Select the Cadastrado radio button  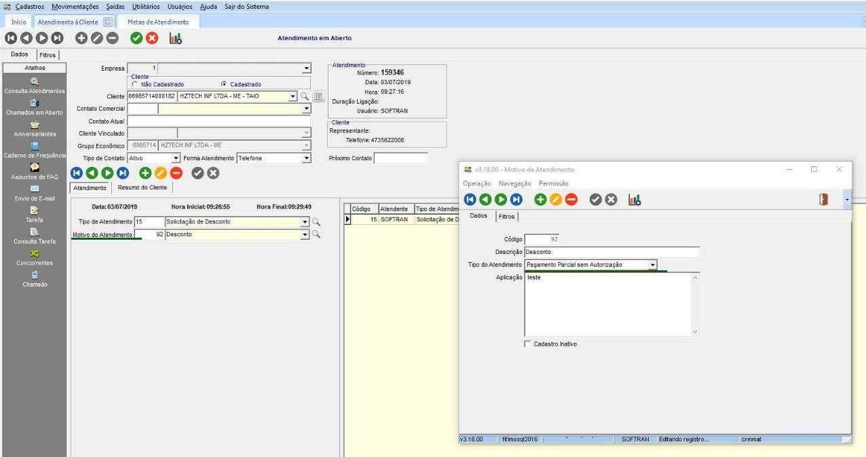pyautogui.click(x=224, y=84)
